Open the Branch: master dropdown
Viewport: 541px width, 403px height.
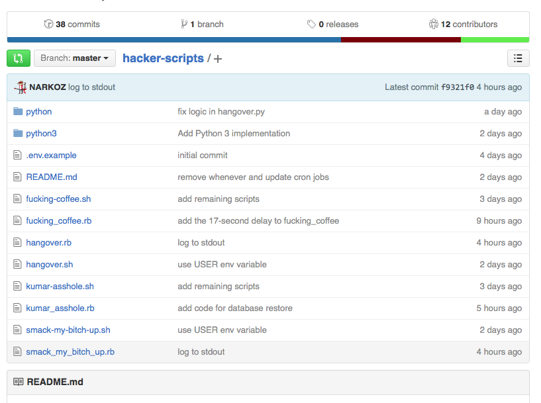pyautogui.click(x=75, y=58)
